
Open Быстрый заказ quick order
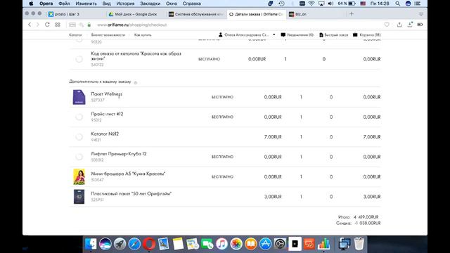click(334, 34)
